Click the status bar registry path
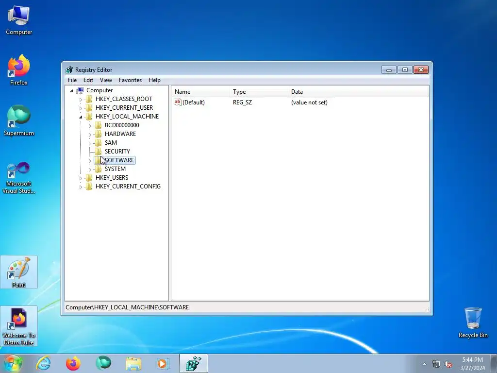The width and height of the screenshot is (497, 373). [x=127, y=307]
